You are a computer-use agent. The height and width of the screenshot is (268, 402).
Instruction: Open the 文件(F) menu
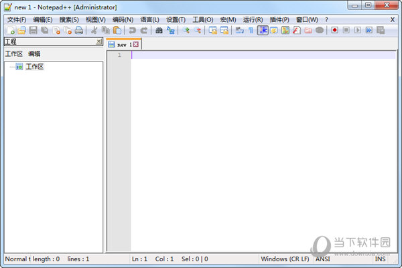(17, 19)
